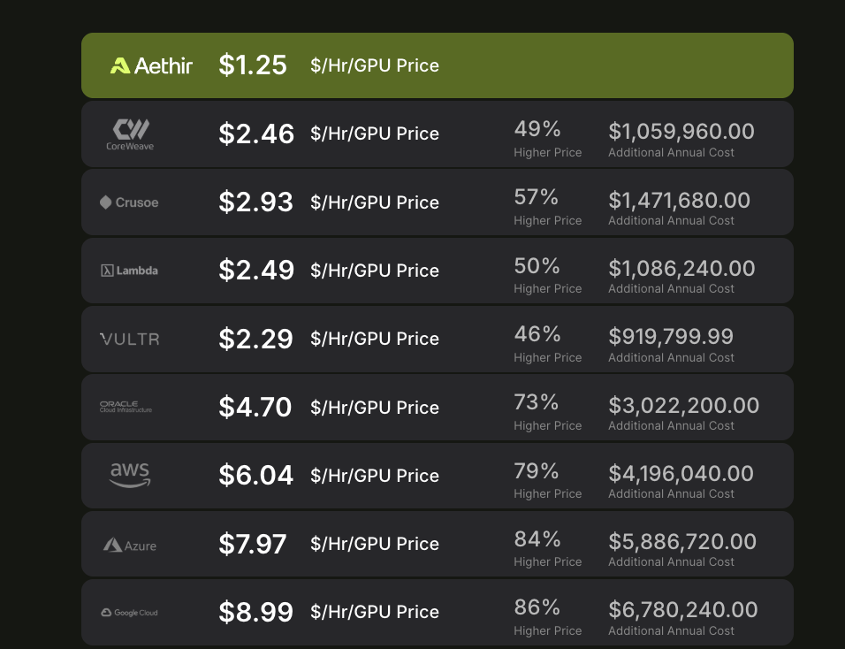The image size is (845, 649).
Task: Click the AWS logo
Action: tap(130, 476)
